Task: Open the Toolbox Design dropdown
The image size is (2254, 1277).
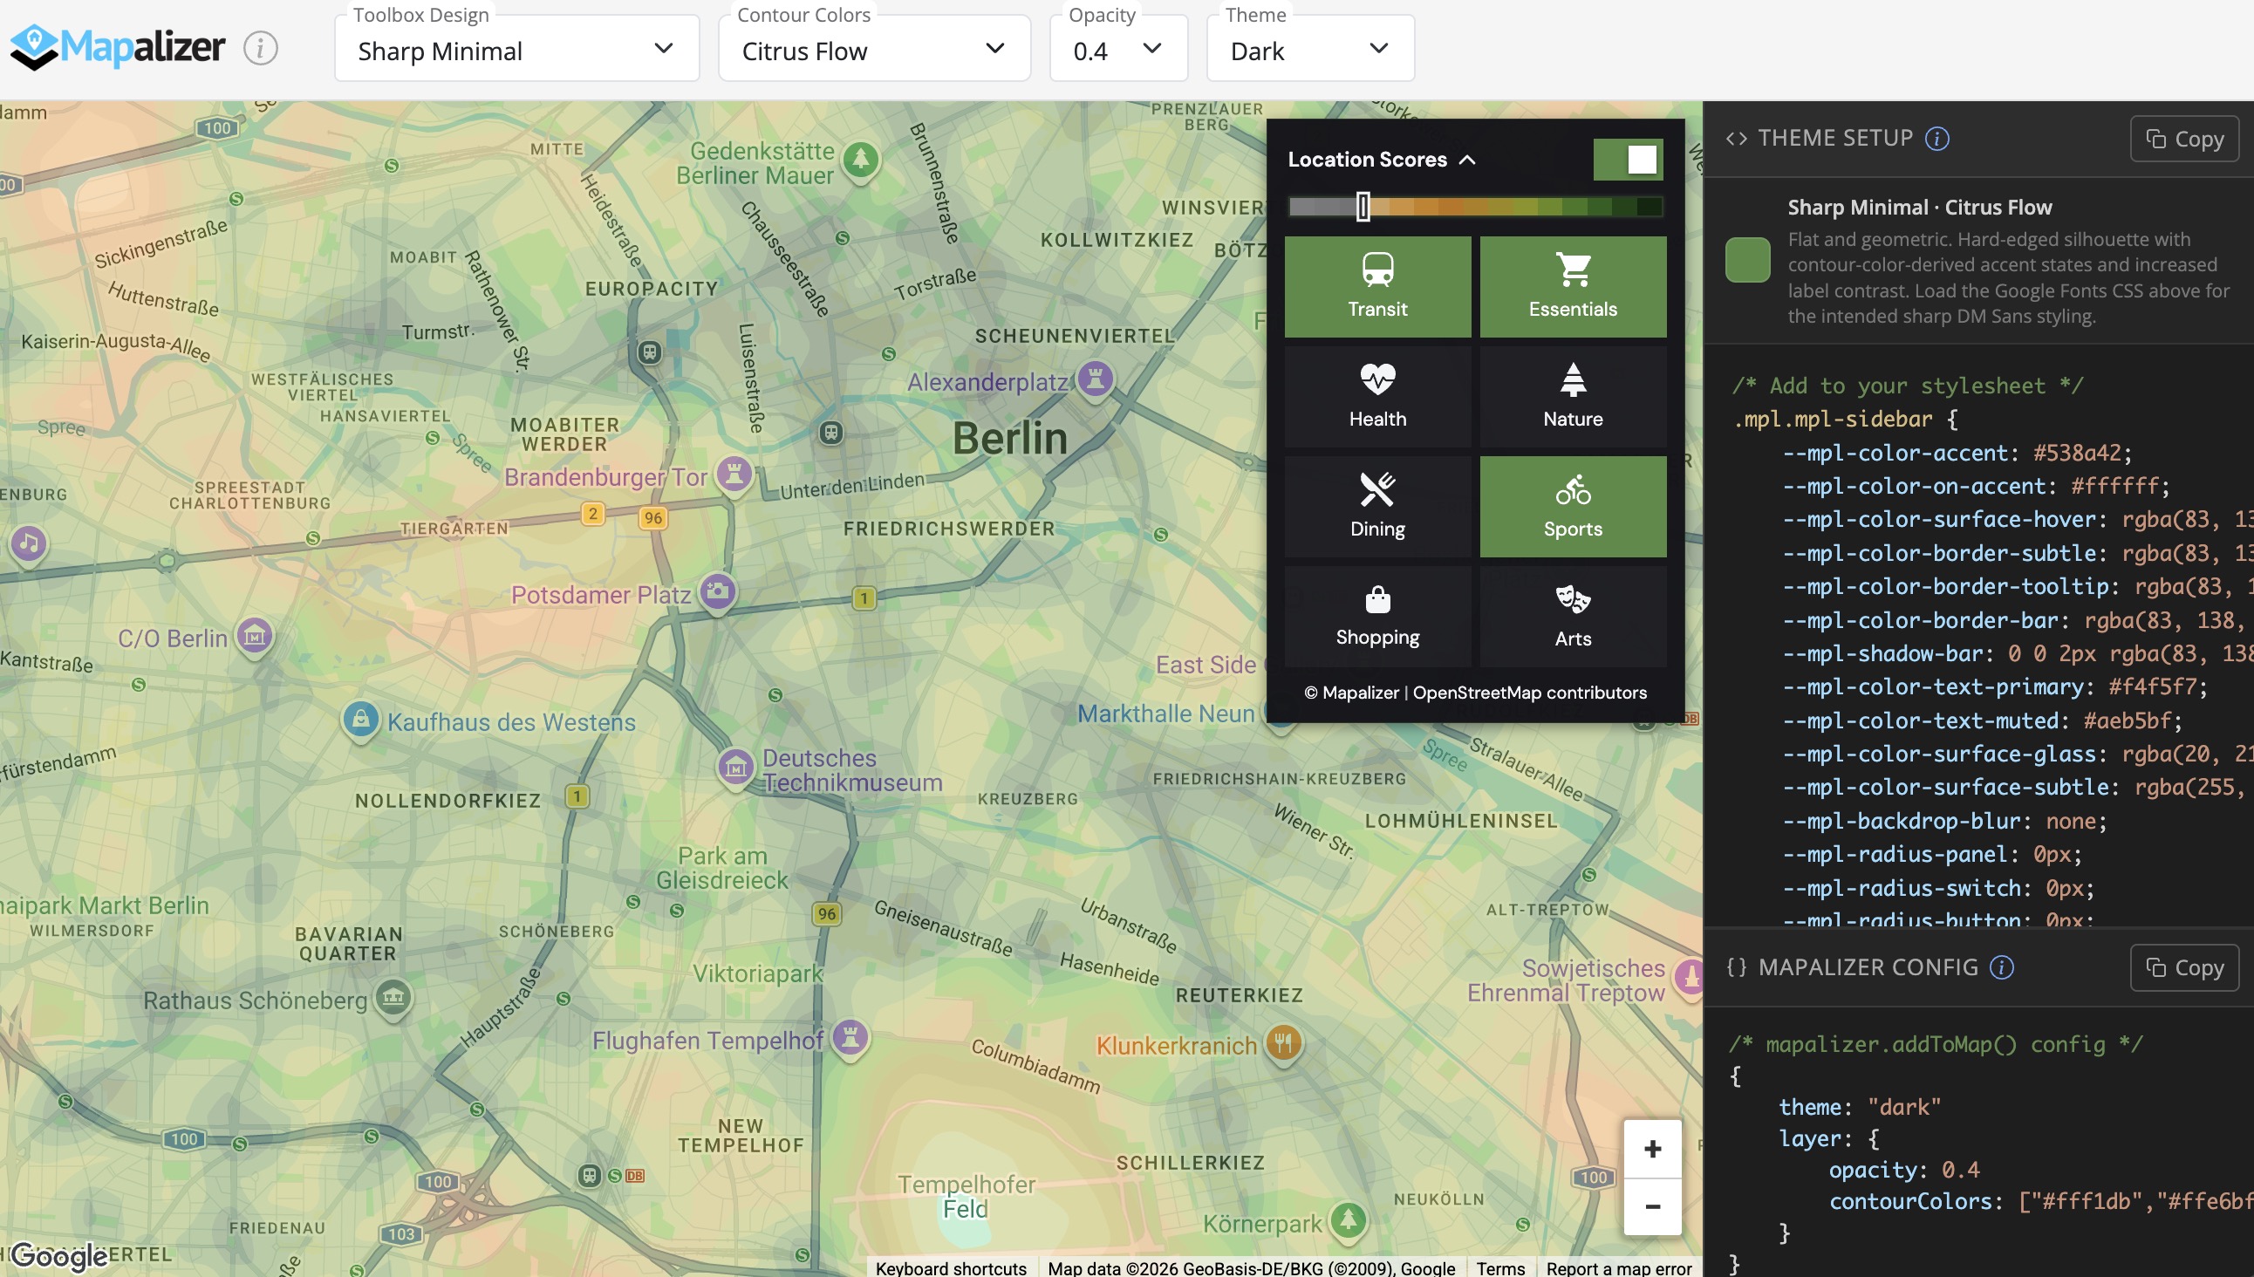Action: point(516,50)
